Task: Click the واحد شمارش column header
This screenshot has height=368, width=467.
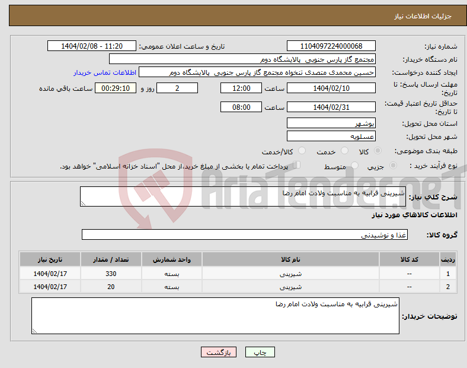Action: pyautogui.click(x=172, y=259)
